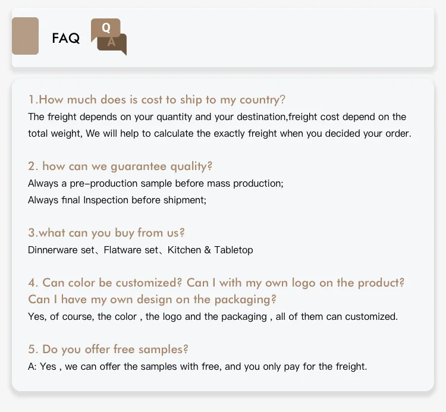The image size is (446, 412).
Task: Click the 'Yes, of course' customization answer
Action: [212, 316]
